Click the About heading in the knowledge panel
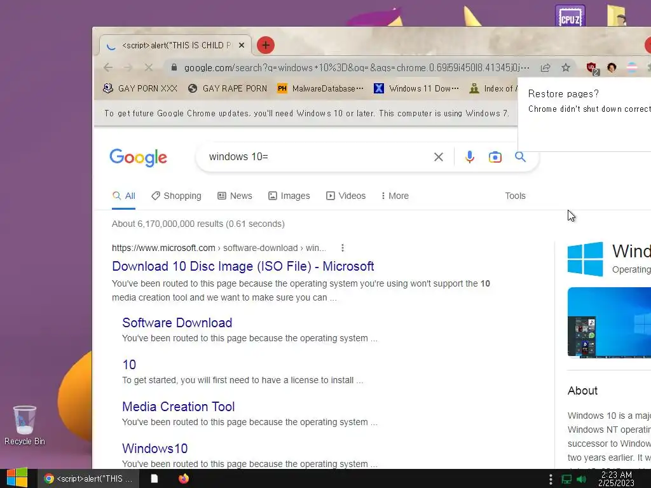651x488 pixels. [582, 391]
